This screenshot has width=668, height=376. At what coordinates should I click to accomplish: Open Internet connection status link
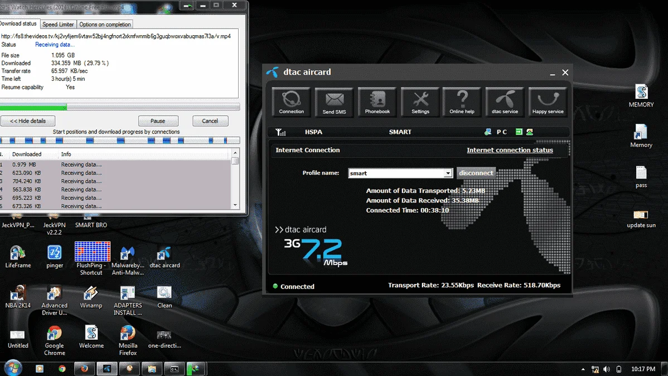coord(510,150)
